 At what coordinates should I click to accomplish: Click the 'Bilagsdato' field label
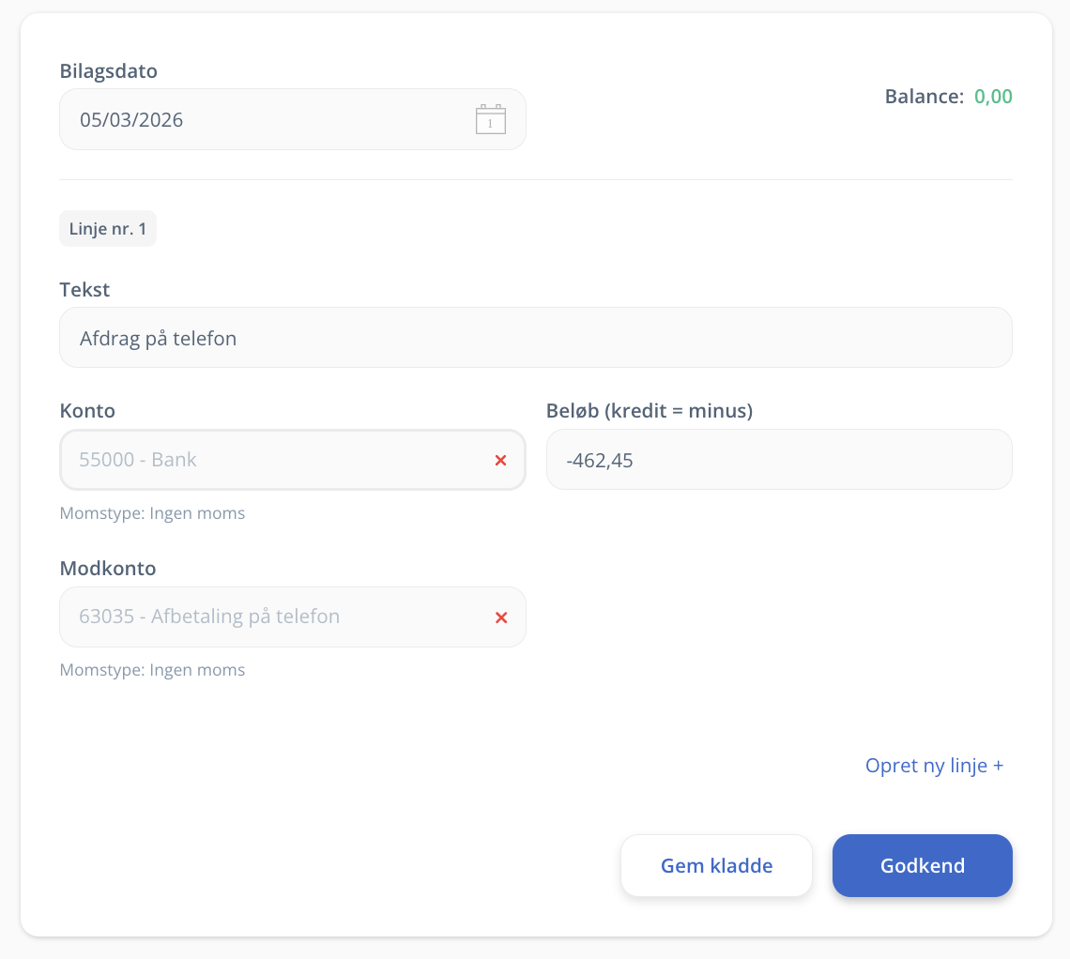click(x=108, y=71)
